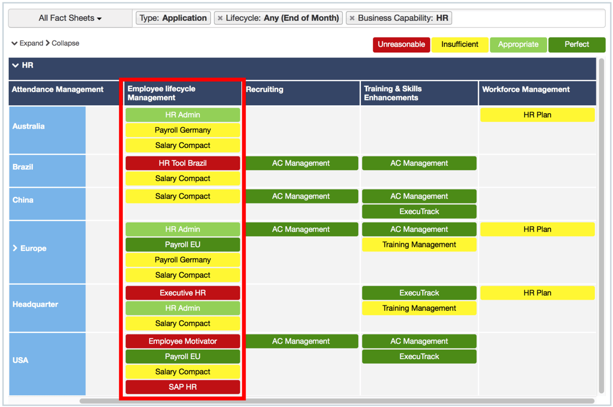The image size is (613, 407).
Task: Select the Unreasonable legend button
Action: pos(401,44)
